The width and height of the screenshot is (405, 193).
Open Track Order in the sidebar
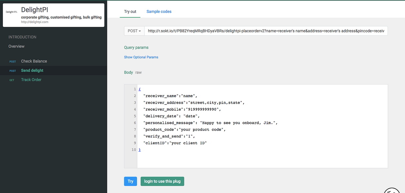(x=31, y=80)
